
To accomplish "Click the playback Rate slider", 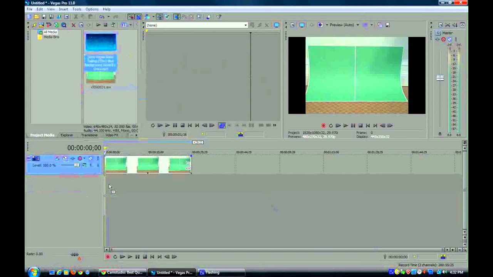I will 74,254.
